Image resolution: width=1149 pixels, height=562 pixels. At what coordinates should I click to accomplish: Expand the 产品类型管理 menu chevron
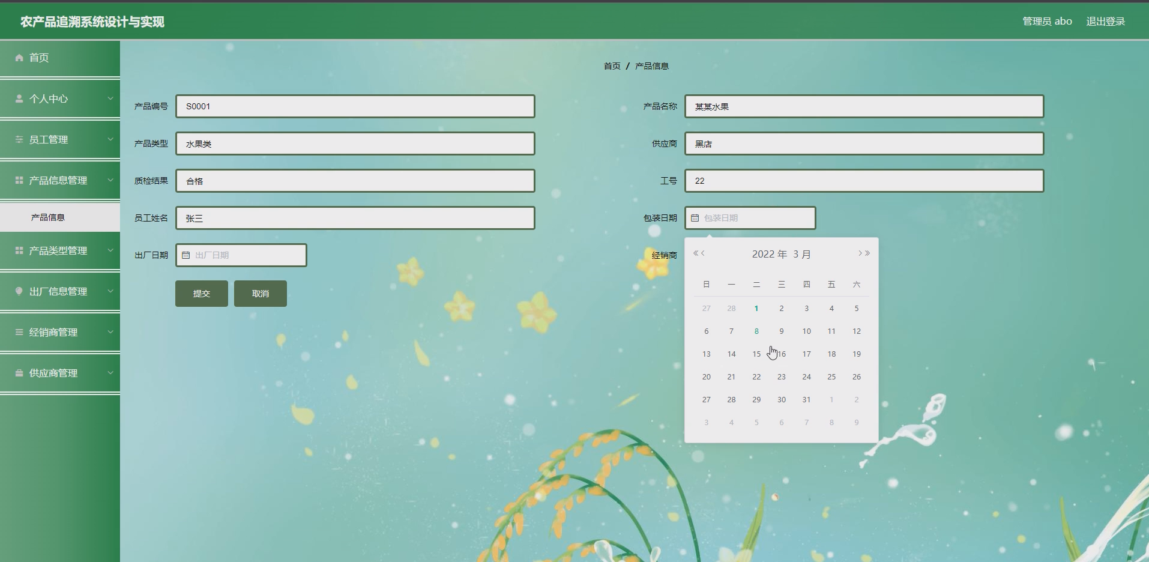coord(110,250)
